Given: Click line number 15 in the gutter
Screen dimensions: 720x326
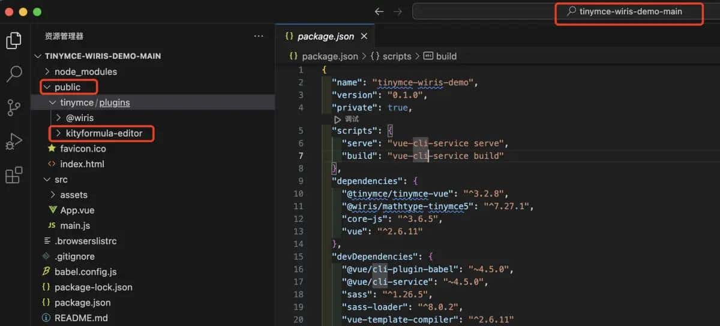Looking at the screenshot, I should coord(298,256).
